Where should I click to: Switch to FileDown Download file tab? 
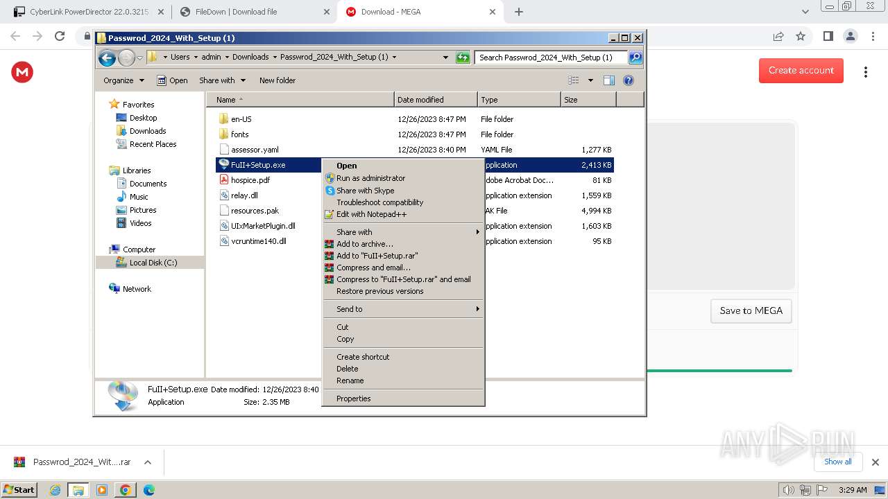[254, 12]
